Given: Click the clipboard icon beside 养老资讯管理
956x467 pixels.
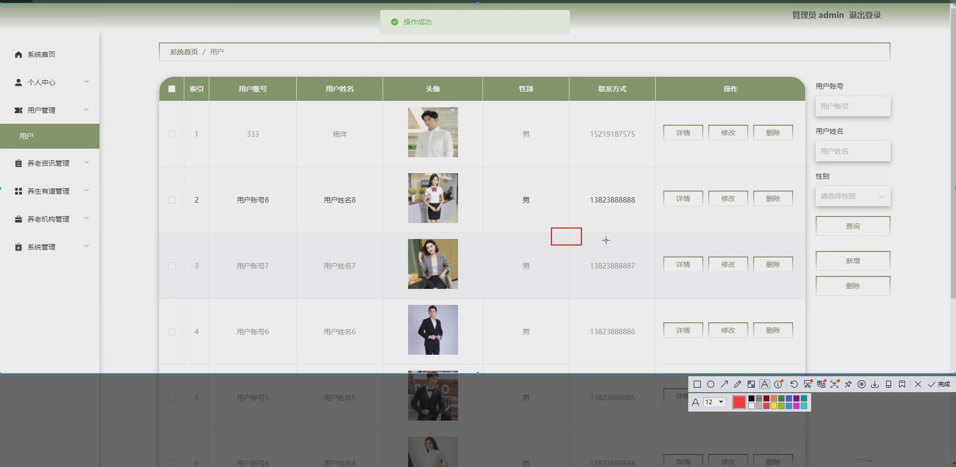Looking at the screenshot, I should [x=18, y=163].
